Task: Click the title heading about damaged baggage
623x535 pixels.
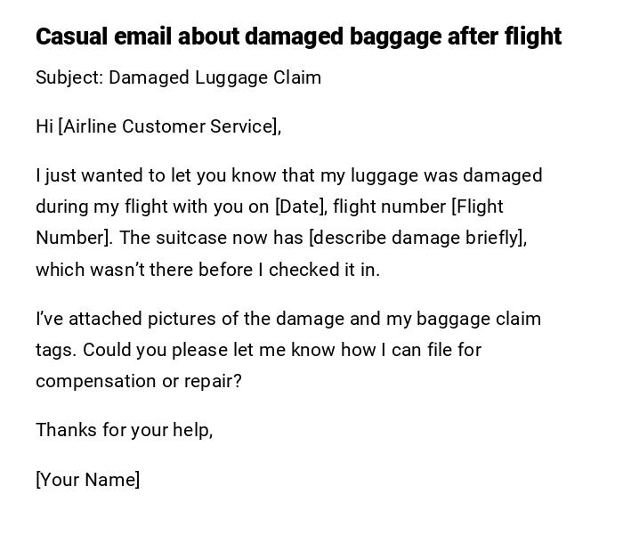Action: click(x=298, y=36)
